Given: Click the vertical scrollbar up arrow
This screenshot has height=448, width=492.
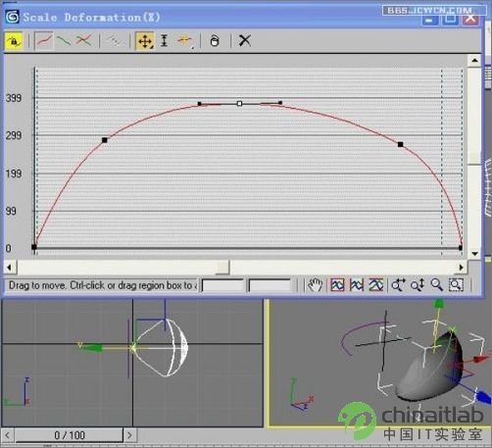Looking at the screenshot, I should 474,61.
